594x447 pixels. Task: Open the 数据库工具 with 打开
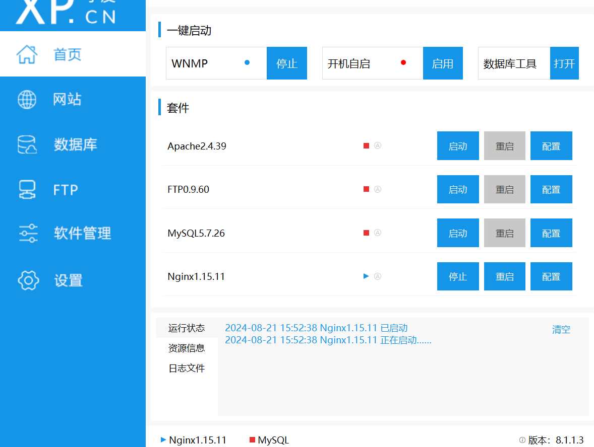click(x=564, y=63)
